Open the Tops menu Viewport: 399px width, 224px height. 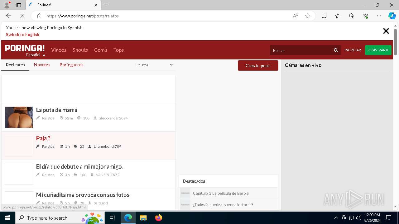[118, 50]
